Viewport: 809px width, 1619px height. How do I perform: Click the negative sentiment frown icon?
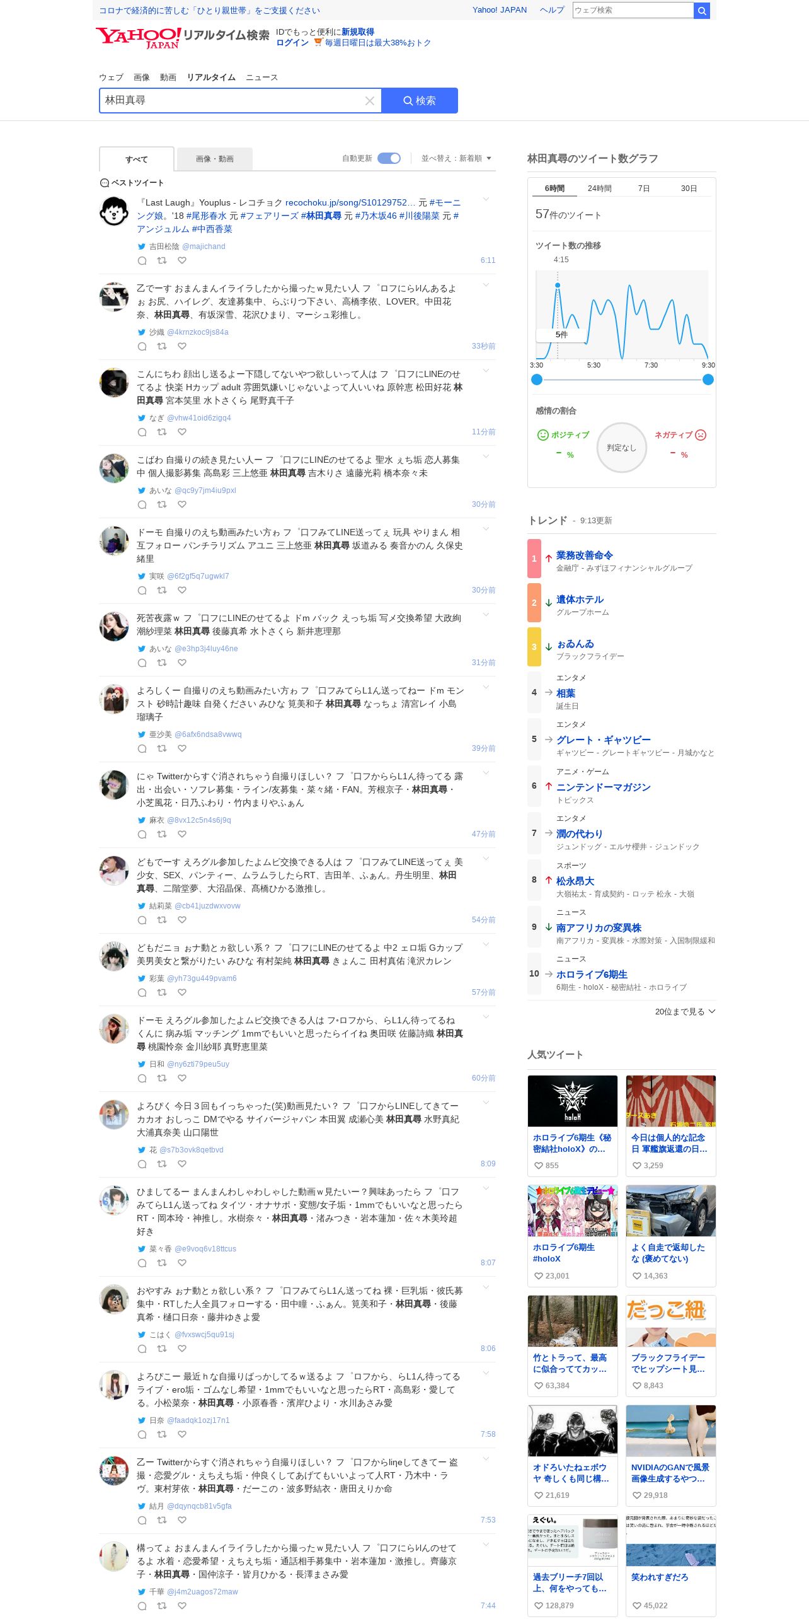pyautogui.click(x=701, y=435)
